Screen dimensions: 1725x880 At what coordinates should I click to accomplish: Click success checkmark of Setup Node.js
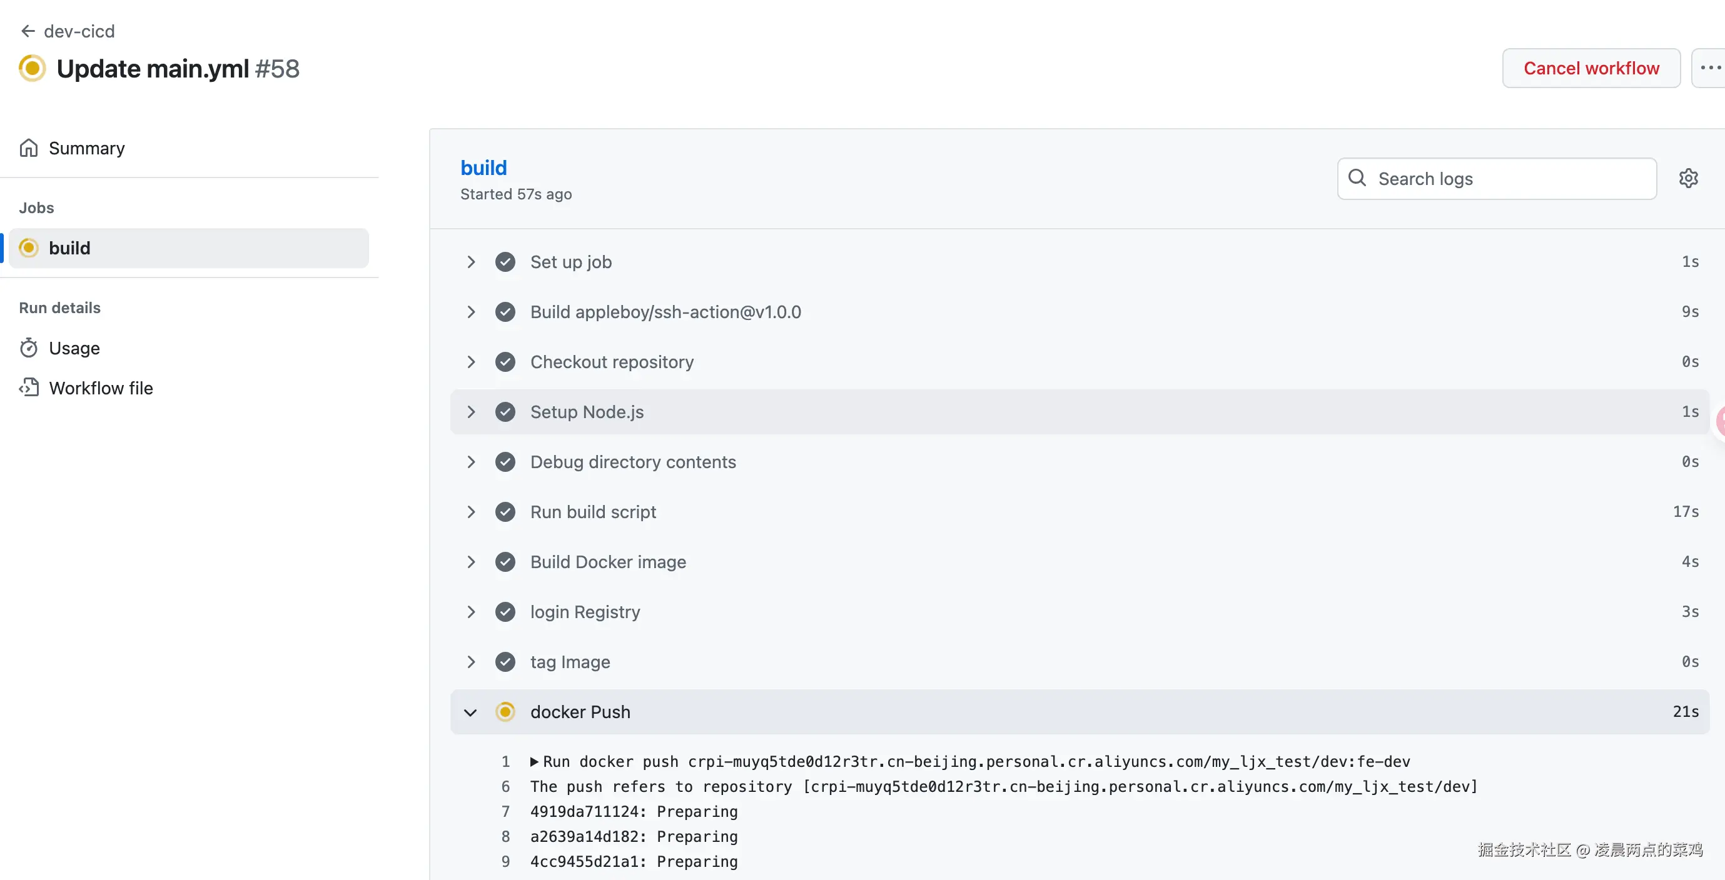pos(505,412)
